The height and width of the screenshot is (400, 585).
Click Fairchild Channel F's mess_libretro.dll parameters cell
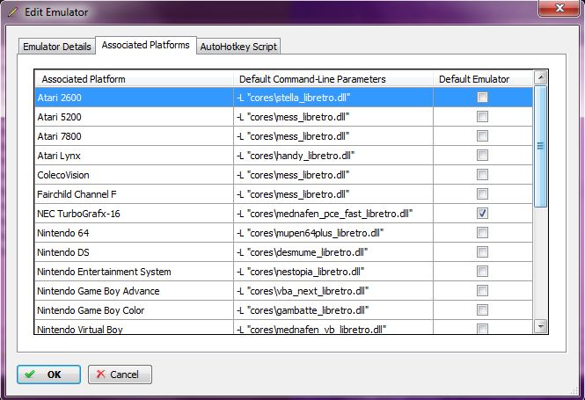333,194
